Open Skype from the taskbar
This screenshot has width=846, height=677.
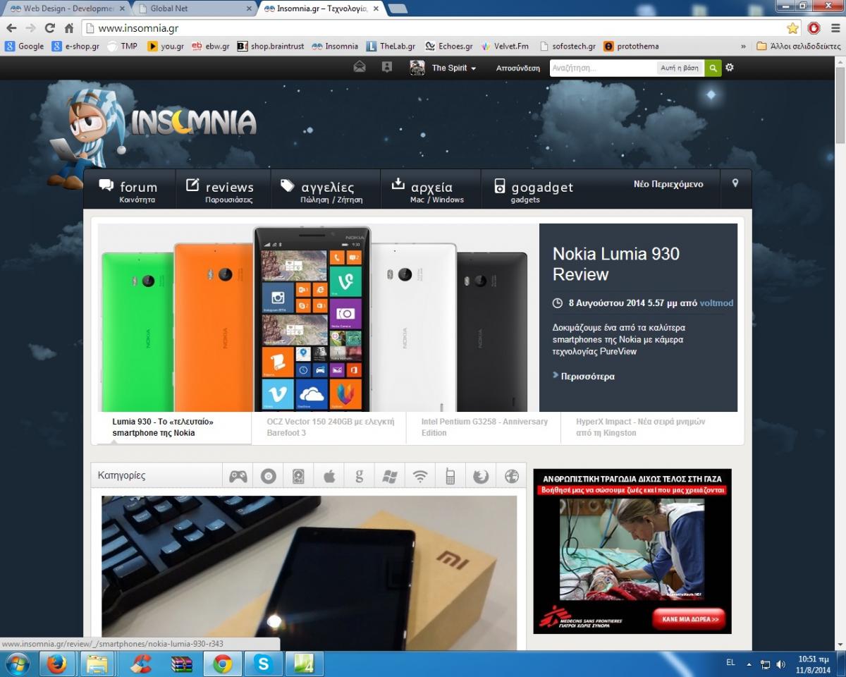pyautogui.click(x=264, y=664)
